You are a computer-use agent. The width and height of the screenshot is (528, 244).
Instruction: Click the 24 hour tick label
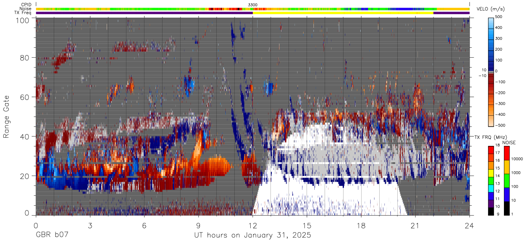[x=470, y=225]
